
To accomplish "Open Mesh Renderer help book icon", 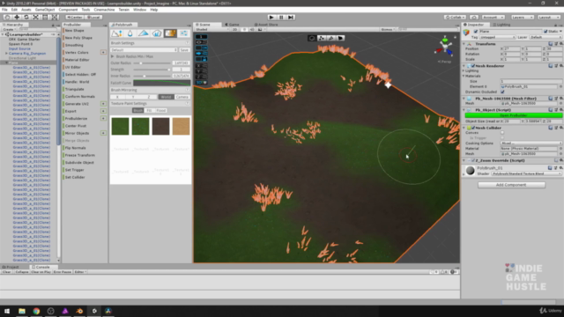I will click(551, 66).
